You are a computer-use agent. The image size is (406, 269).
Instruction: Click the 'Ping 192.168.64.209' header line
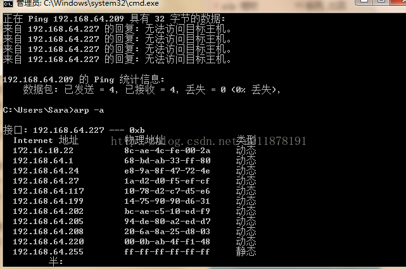114,18
